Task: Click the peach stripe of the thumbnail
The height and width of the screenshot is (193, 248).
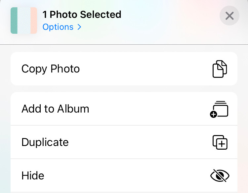Action: [34, 21]
